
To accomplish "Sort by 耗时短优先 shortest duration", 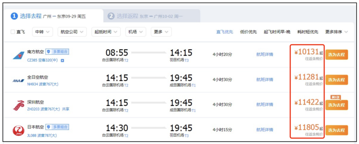I will coord(308,32).
